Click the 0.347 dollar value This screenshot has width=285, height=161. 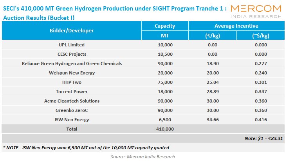261,92
